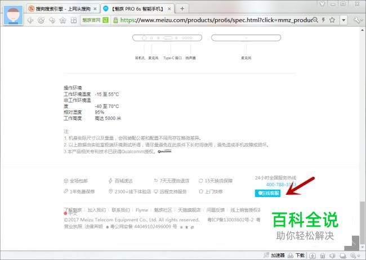
Task: Toggle the status bar speaker icon
Action: pyautogui.click(x=332, y=255)
